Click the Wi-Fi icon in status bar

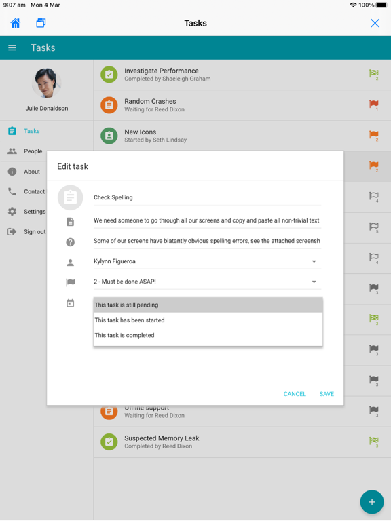point(354,5)
